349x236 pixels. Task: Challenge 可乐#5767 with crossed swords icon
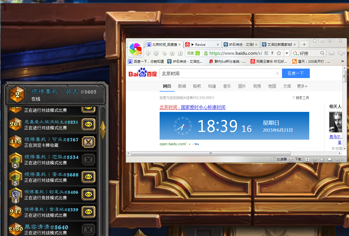click(88, 142)
